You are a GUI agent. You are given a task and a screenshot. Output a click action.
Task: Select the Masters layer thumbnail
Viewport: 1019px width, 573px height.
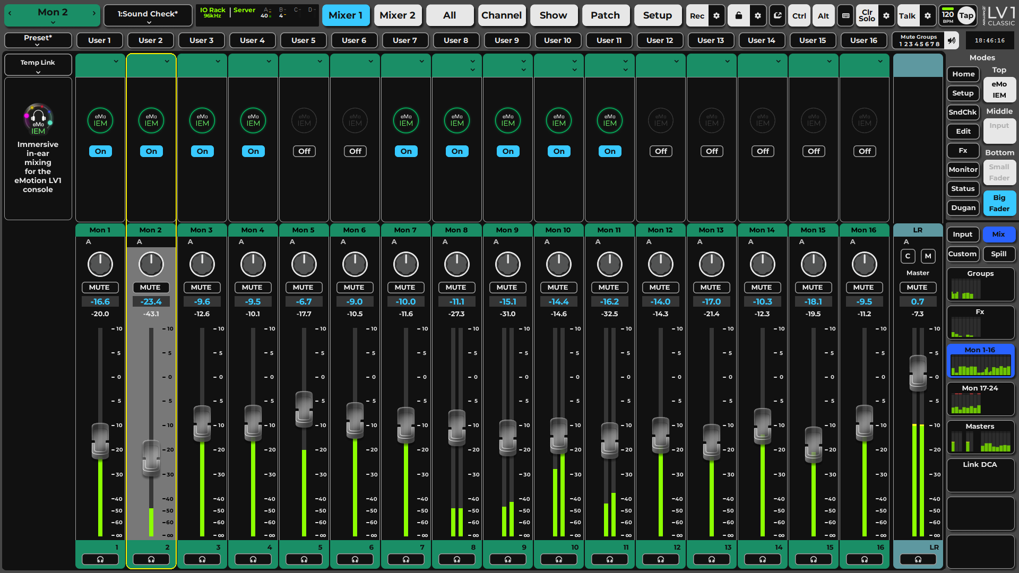click(980, 437)
